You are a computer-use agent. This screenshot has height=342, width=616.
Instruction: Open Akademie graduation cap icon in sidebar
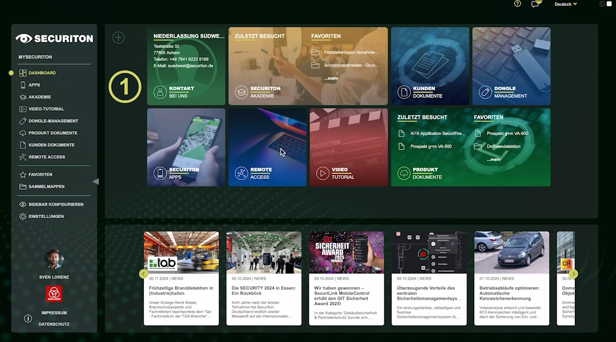point(22,97)
